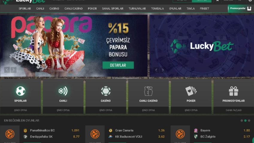Screen dimensions: 254x143
Task: Open the Sanal Sporlar menu item
Action: (113, 9)
